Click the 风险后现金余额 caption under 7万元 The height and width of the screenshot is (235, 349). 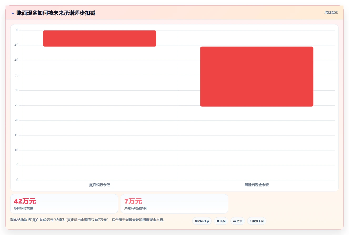point(135,208)
